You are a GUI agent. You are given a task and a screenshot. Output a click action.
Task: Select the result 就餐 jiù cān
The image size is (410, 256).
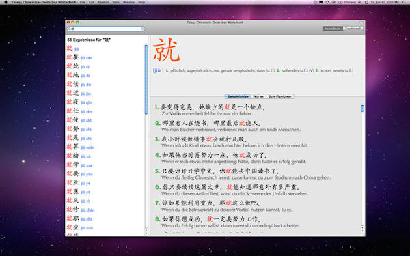(79, 57)
